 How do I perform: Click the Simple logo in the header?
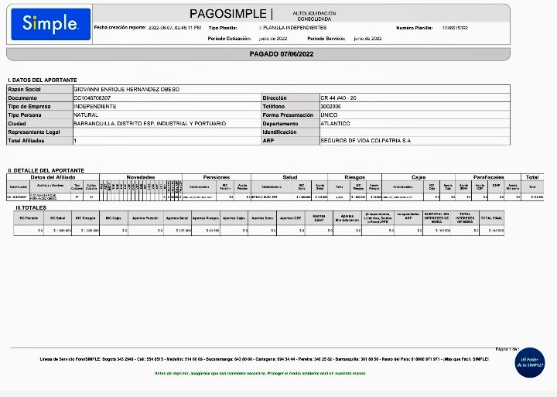[50, 24]
